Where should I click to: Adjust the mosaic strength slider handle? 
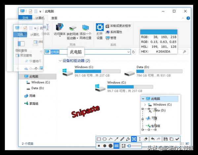pyautogui.click(x=129, y=146)
